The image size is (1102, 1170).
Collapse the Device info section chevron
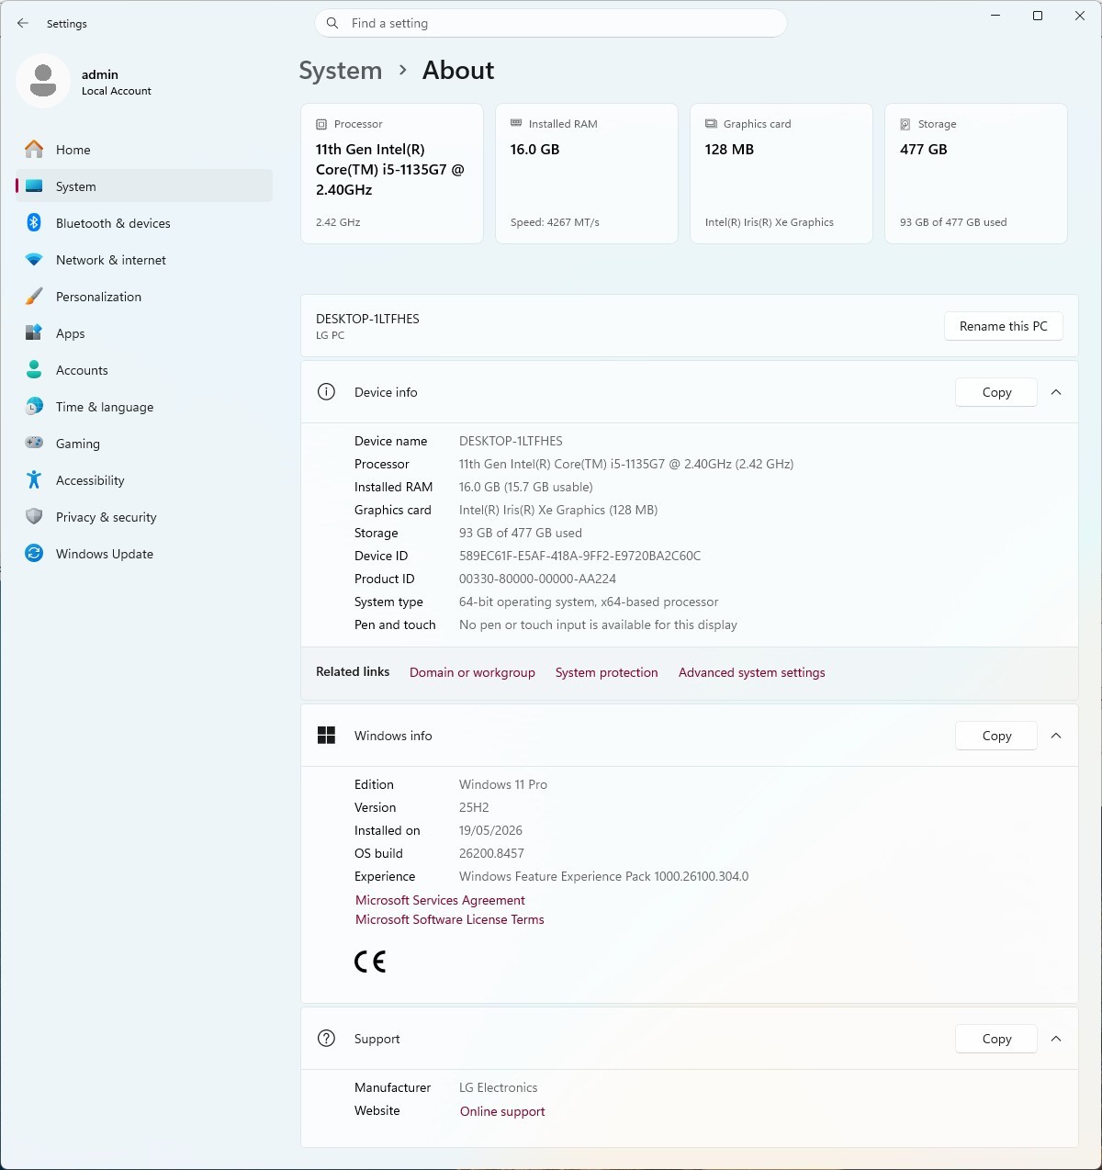tap(1056, 392)
